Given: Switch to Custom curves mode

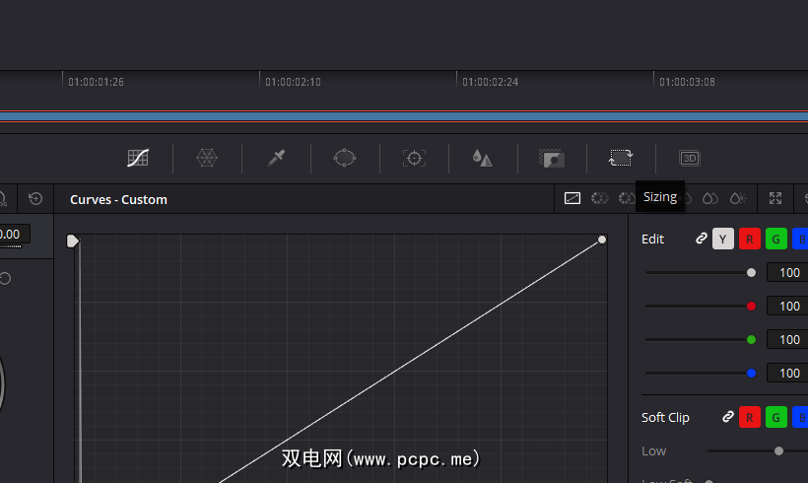Looking at the screenshot, I should click(x=572, y=198).
